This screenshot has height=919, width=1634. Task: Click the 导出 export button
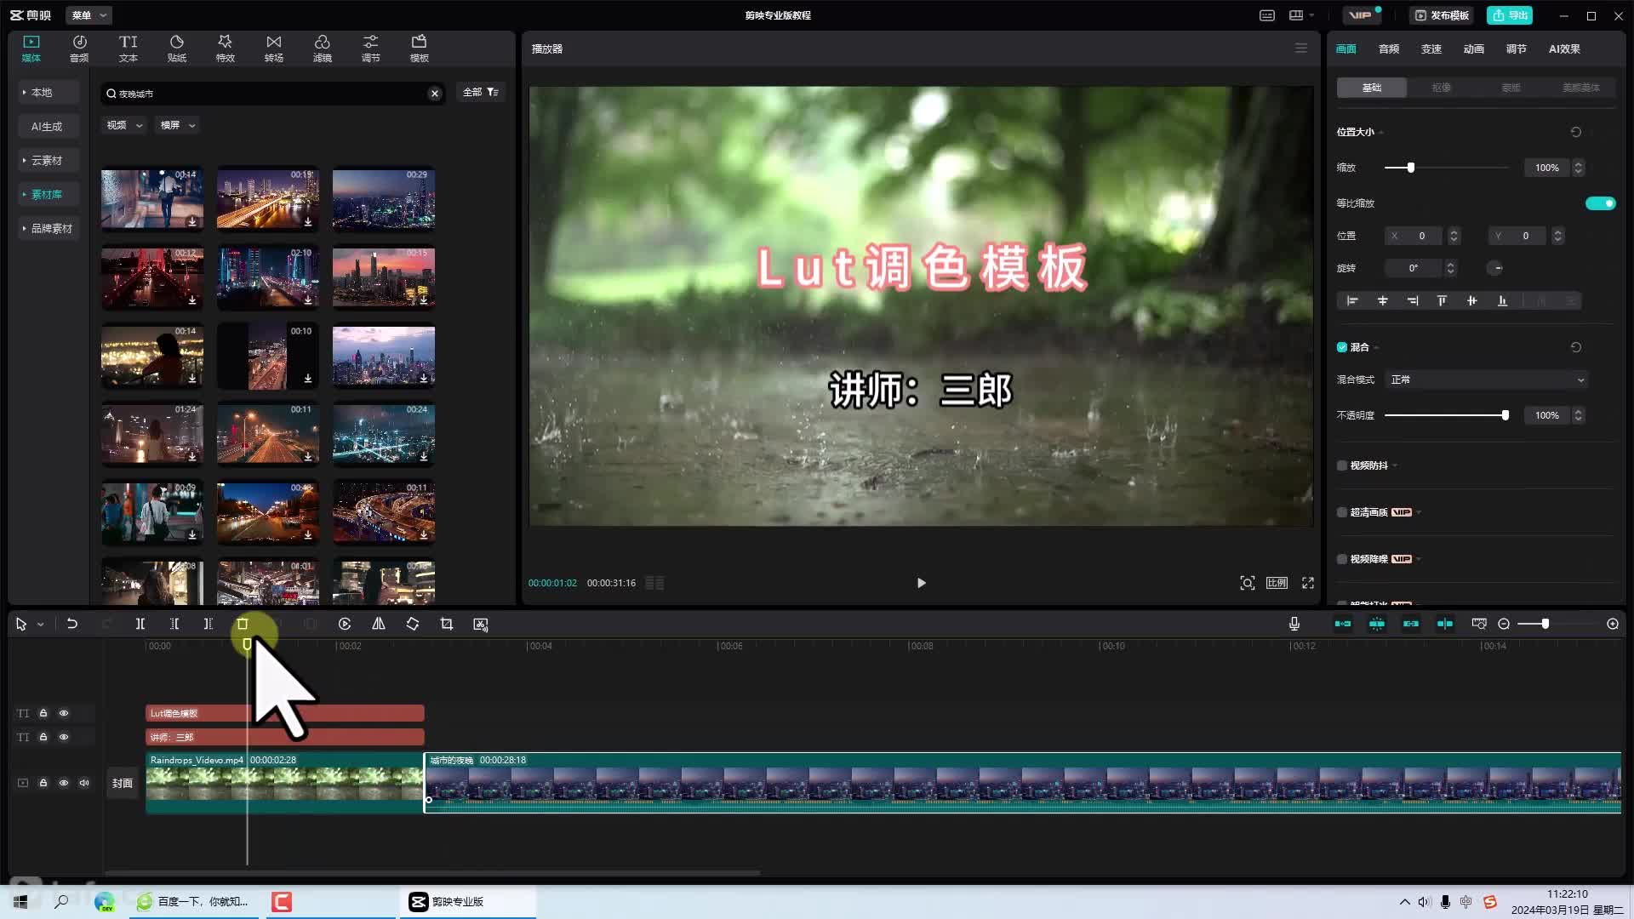click(1510, 15)
